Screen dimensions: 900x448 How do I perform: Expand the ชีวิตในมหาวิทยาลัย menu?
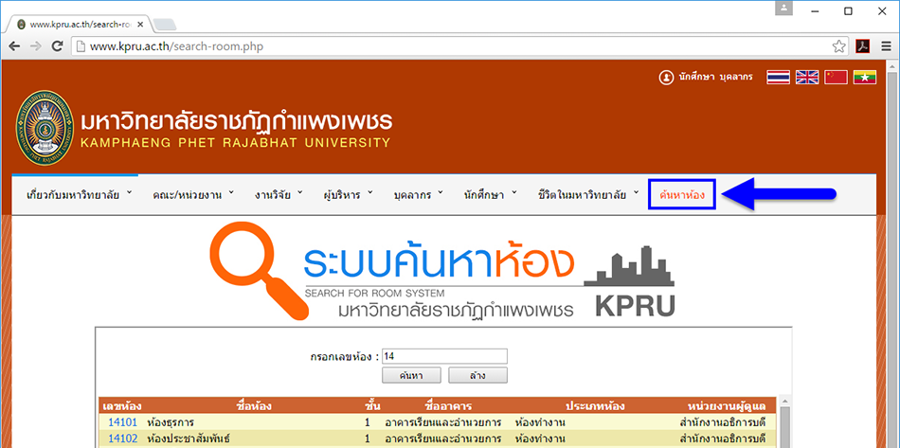click(x=588, y=195)
